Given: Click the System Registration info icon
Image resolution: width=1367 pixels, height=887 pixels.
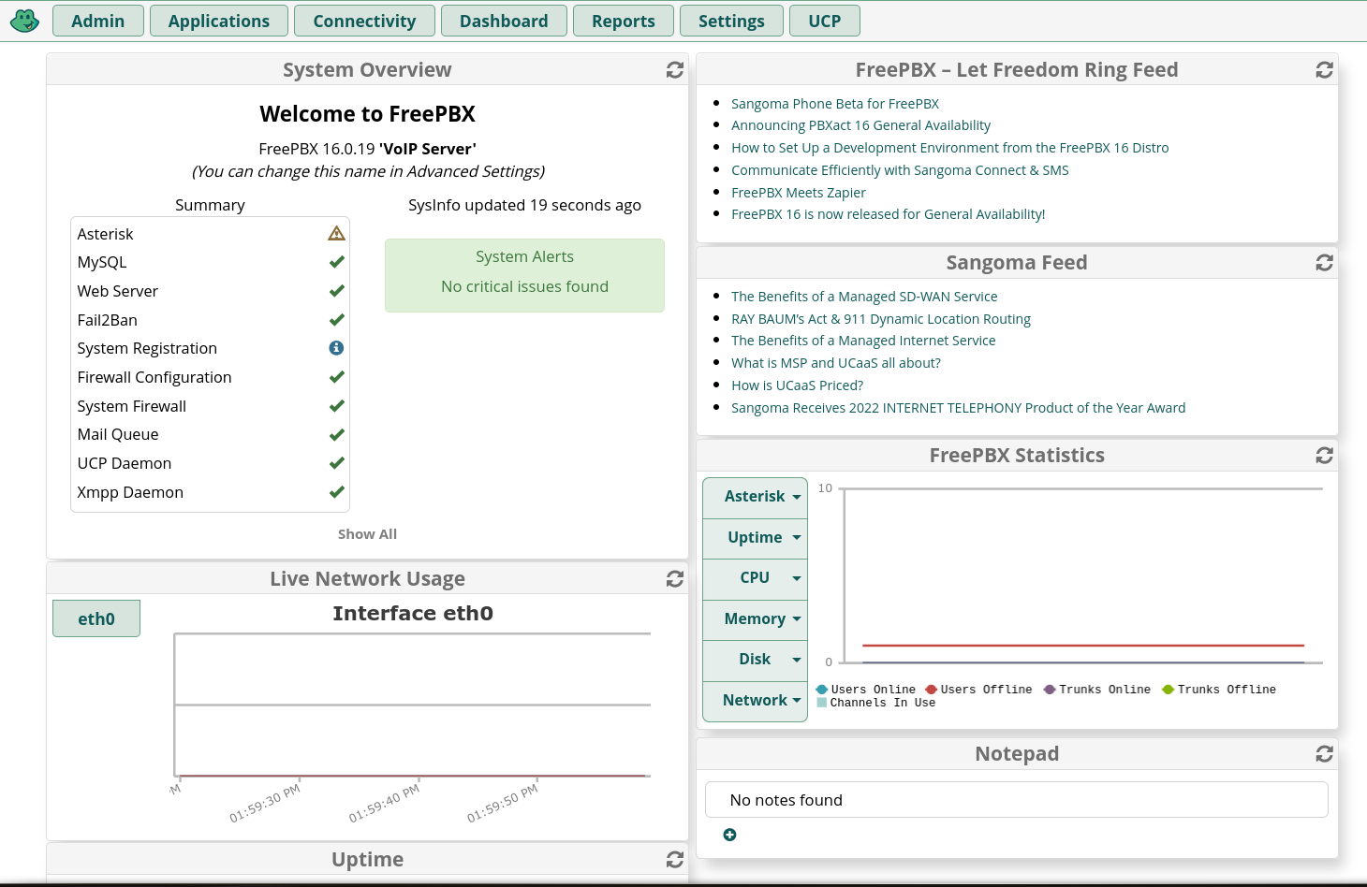Looking at the screenshot, I should click(x=336, y=348).
